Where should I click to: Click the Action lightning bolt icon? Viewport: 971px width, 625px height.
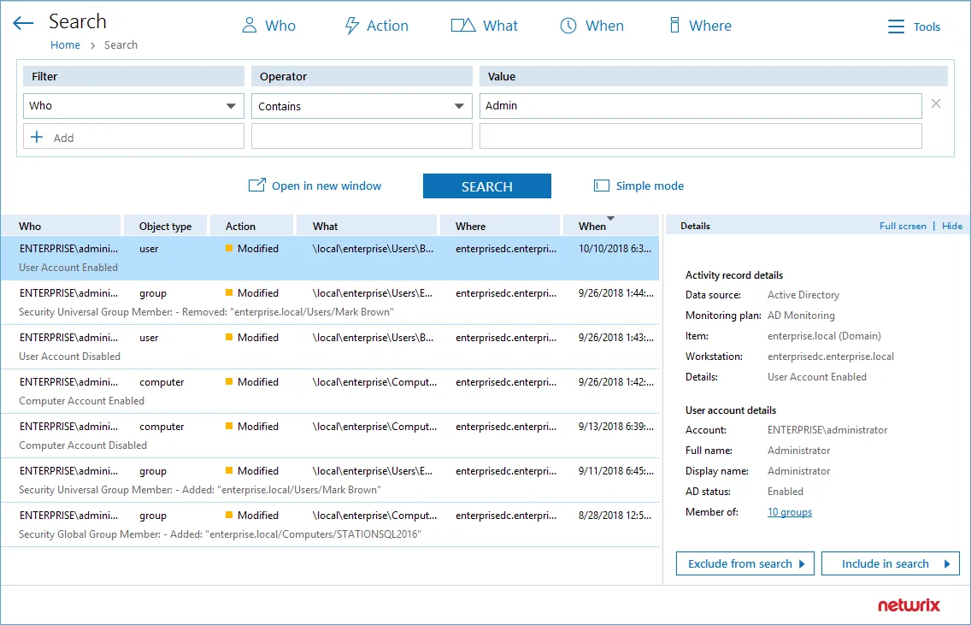[x=352, y=26]
